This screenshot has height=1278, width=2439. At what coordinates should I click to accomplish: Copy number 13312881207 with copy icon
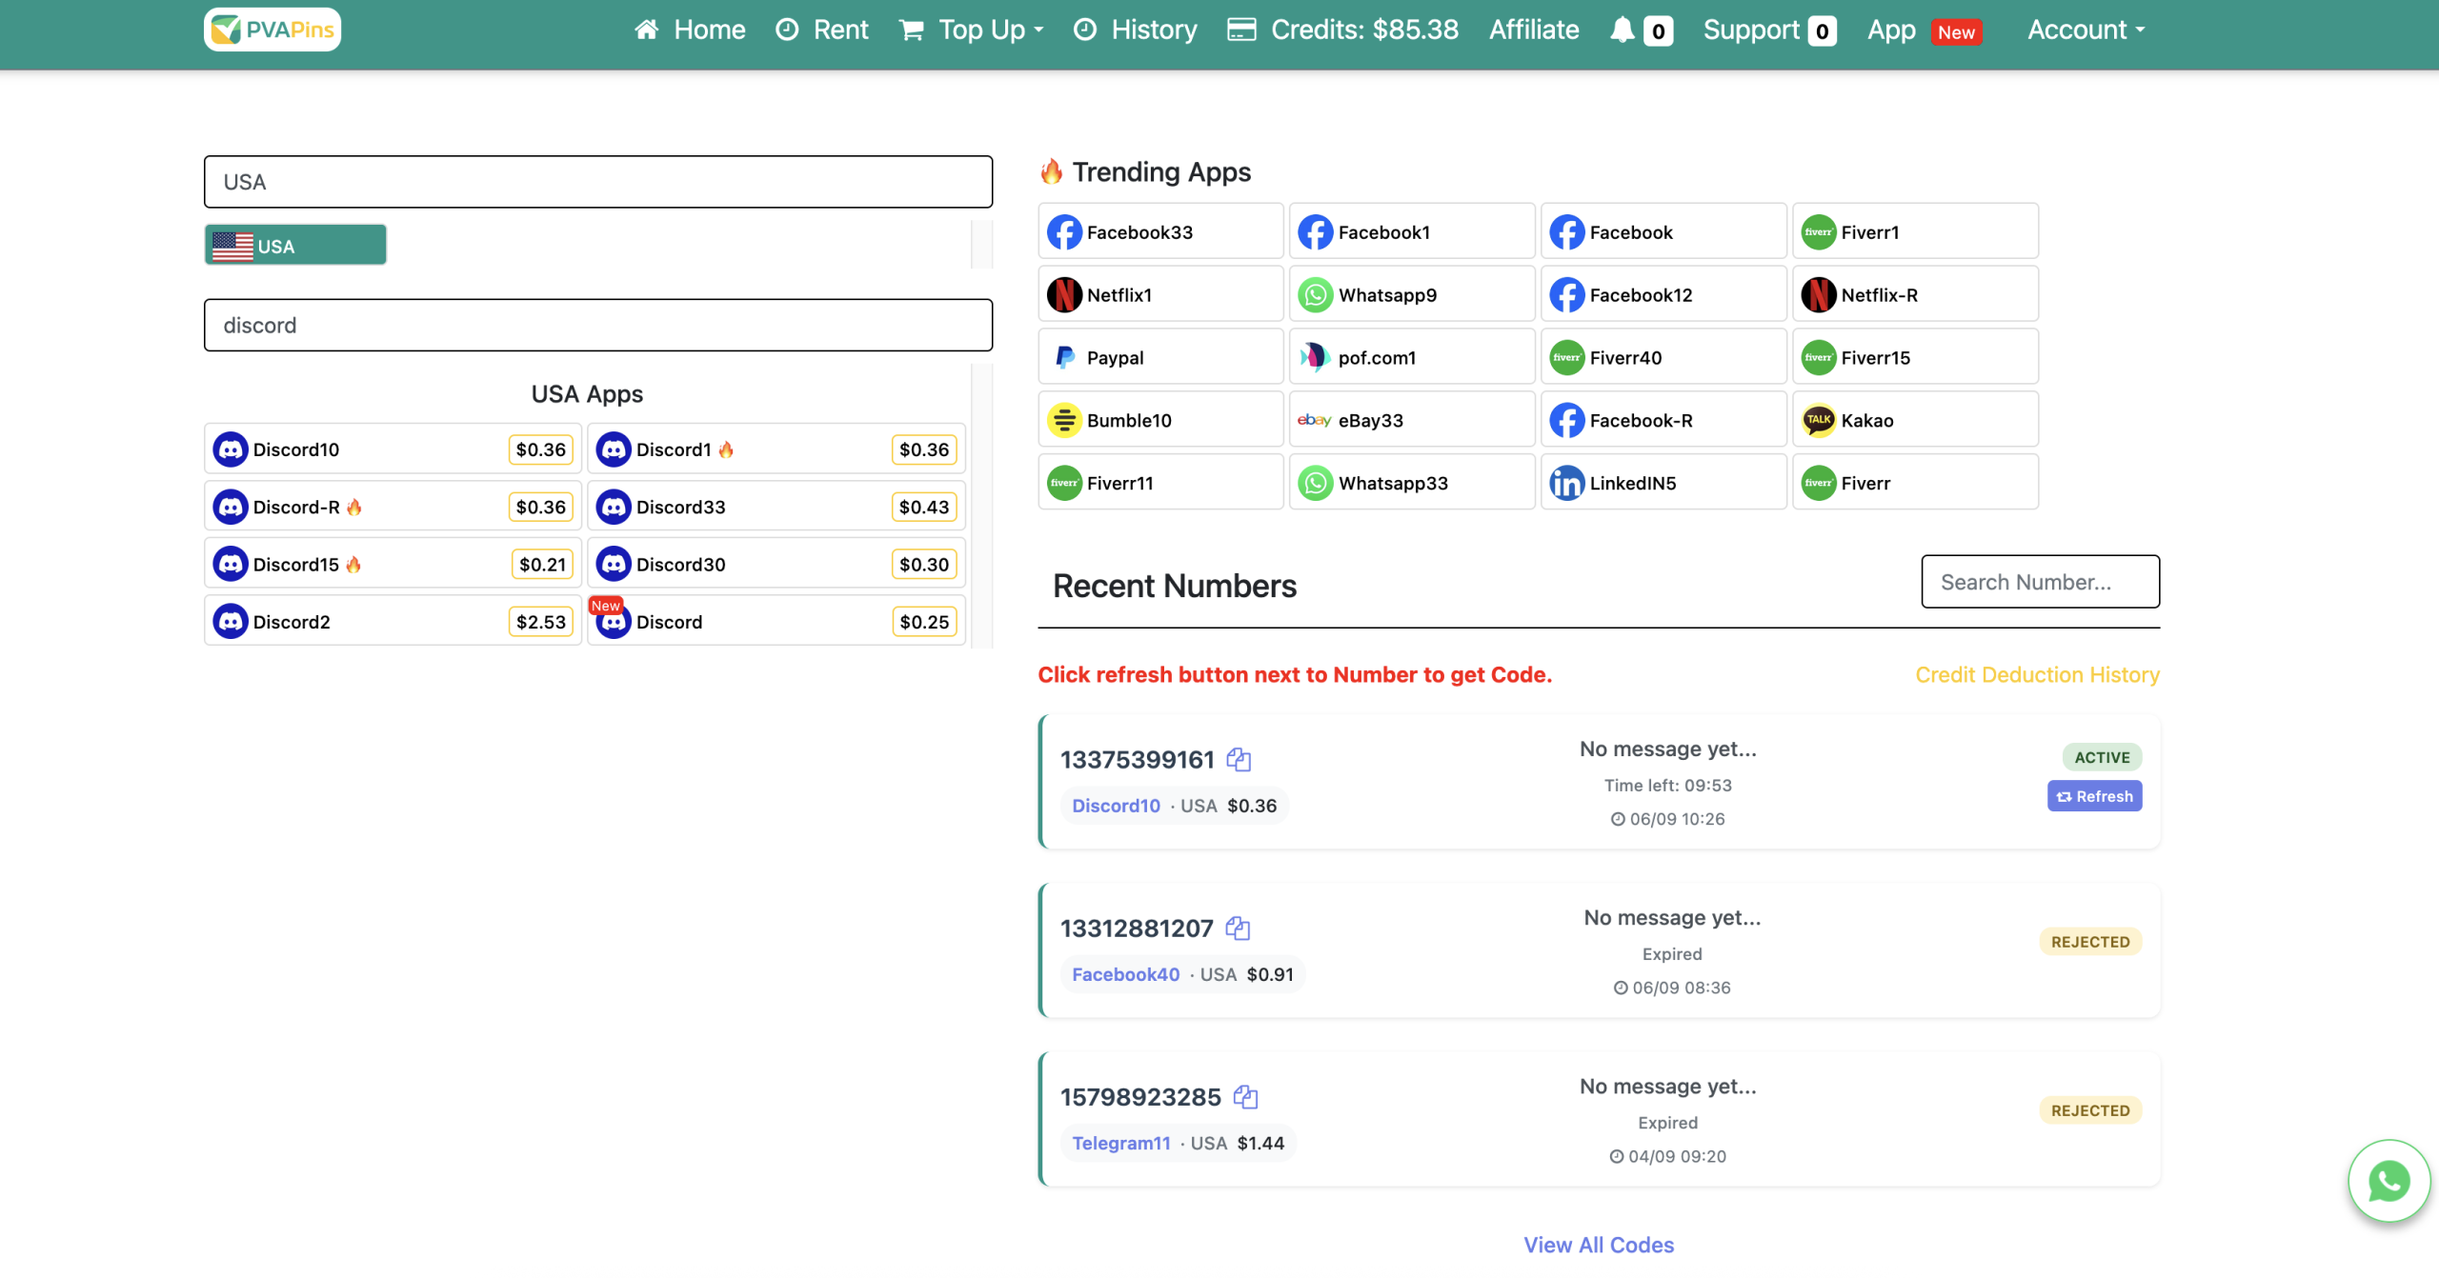pyautogui.click(x=1237, y=928)
